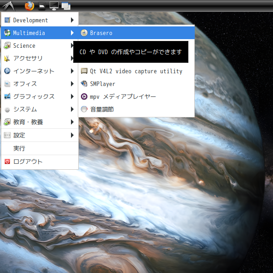
Task: Click the Development category icon
Action: pos(7,20)
